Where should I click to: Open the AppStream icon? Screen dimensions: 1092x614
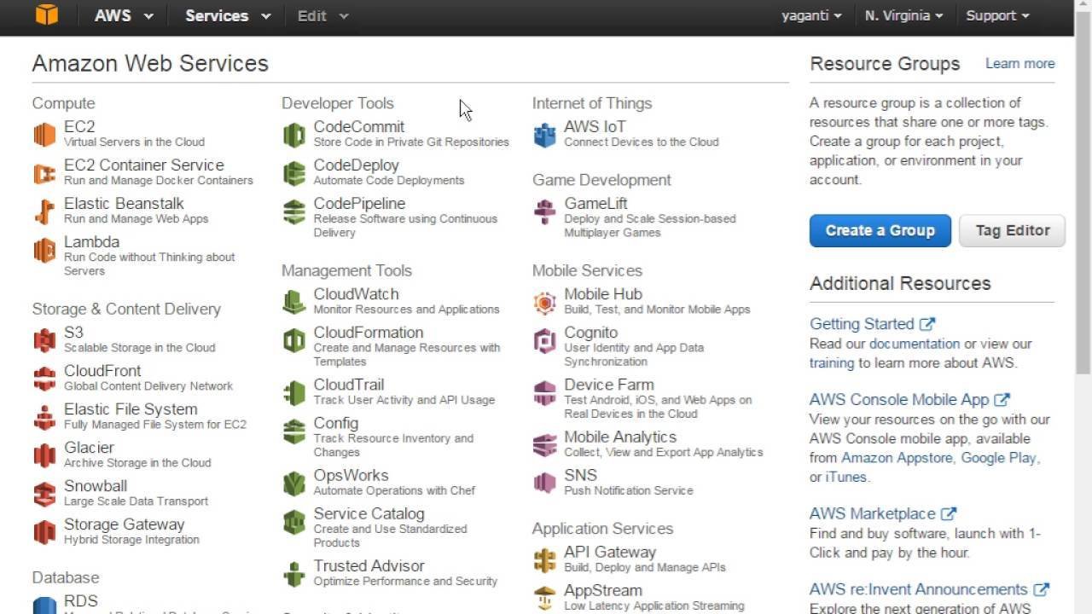[x=544, y=599]
